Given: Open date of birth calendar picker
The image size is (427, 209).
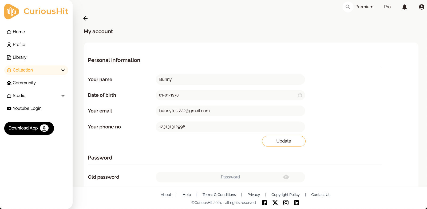Looking at the screenshot, I should click(x=300, y=95).
